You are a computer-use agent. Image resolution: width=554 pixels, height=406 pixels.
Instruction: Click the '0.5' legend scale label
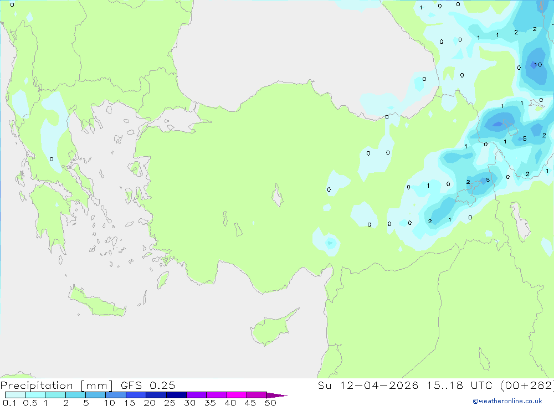point(30,403)
